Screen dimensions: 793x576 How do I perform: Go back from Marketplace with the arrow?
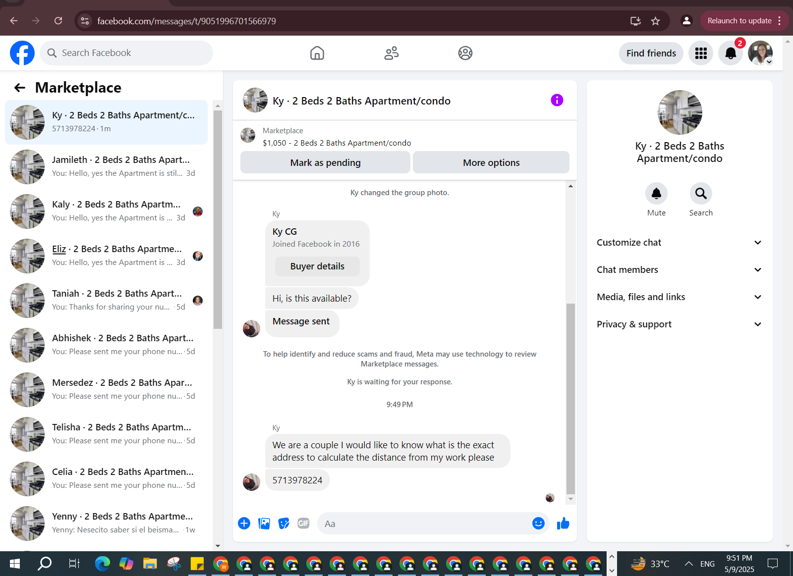(x=20, y=88)
